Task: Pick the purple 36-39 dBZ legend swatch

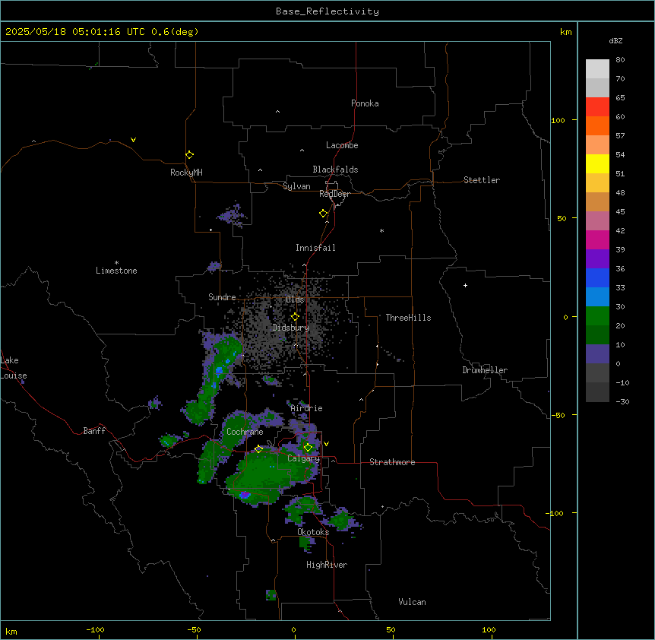Action: coord(597,258)
